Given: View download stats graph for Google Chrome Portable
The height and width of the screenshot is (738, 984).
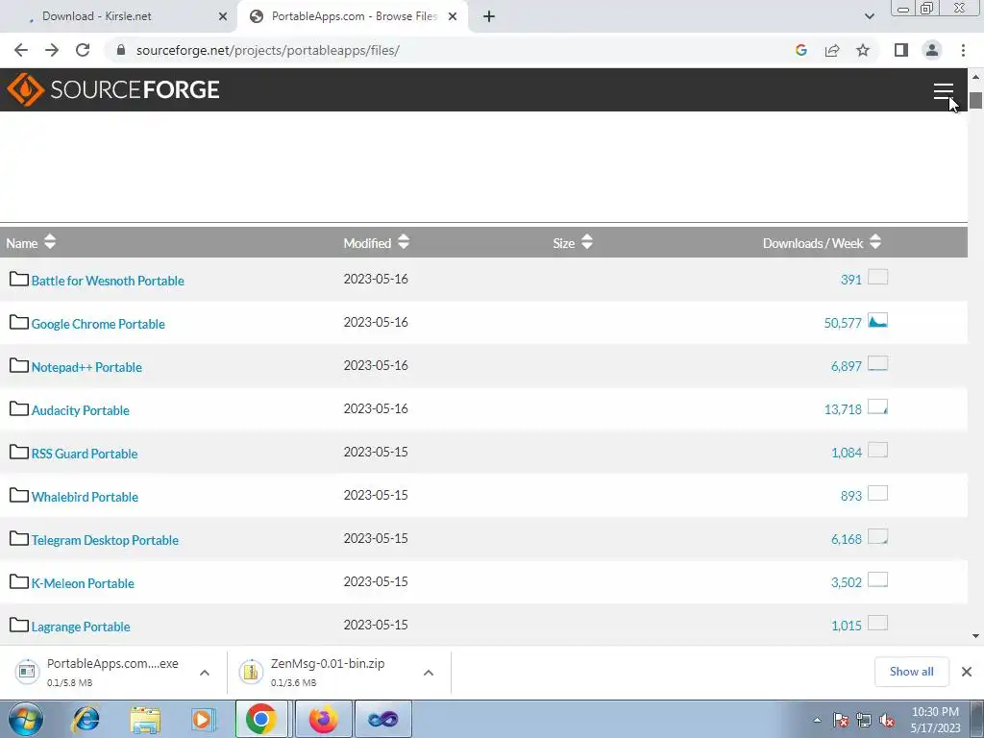Looking at the screenshot, I should click(878, 321).
